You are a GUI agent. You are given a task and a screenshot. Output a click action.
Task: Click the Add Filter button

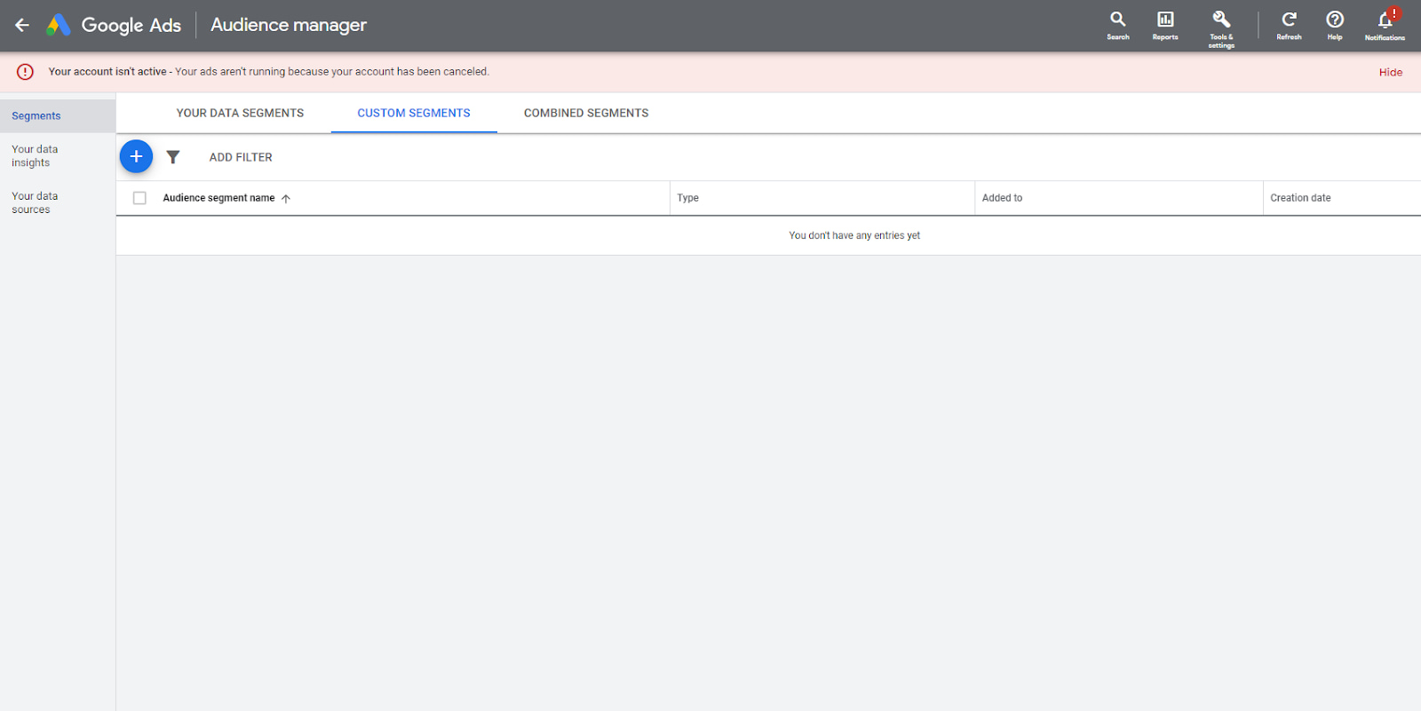[x=241, y=157]
